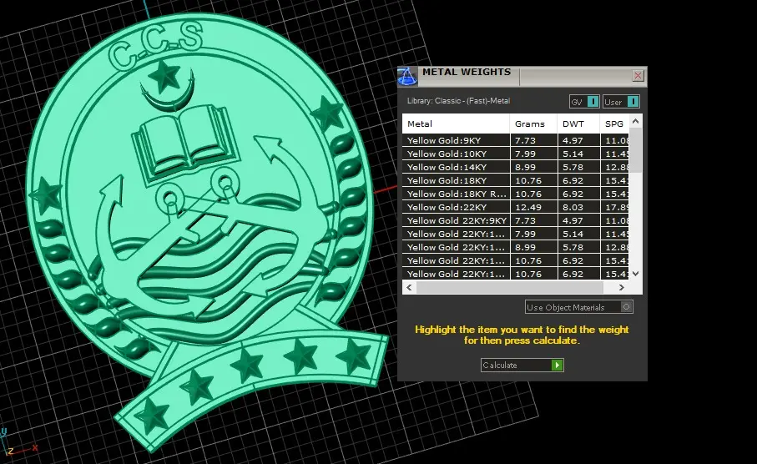Select the Yellow Gold:18KY R... row
Screen dimensions: 757x464
(x=515, y=194)
